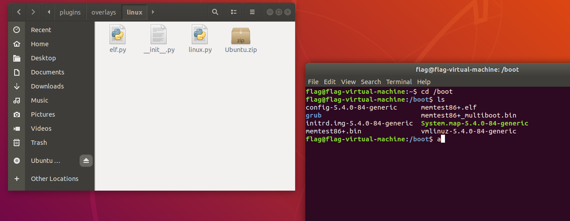Click the Trash bin icon
Screen dimensions: 570x221
click(17, 143)
